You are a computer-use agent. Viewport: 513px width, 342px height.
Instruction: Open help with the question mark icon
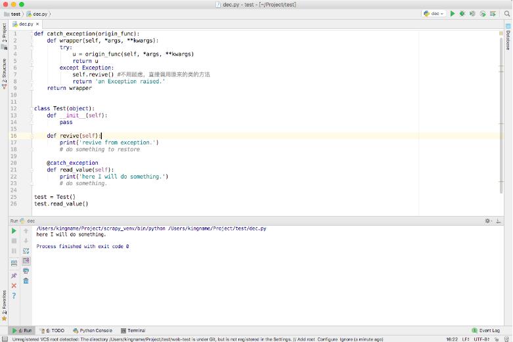pyautogui.click(x=14, y=295)
